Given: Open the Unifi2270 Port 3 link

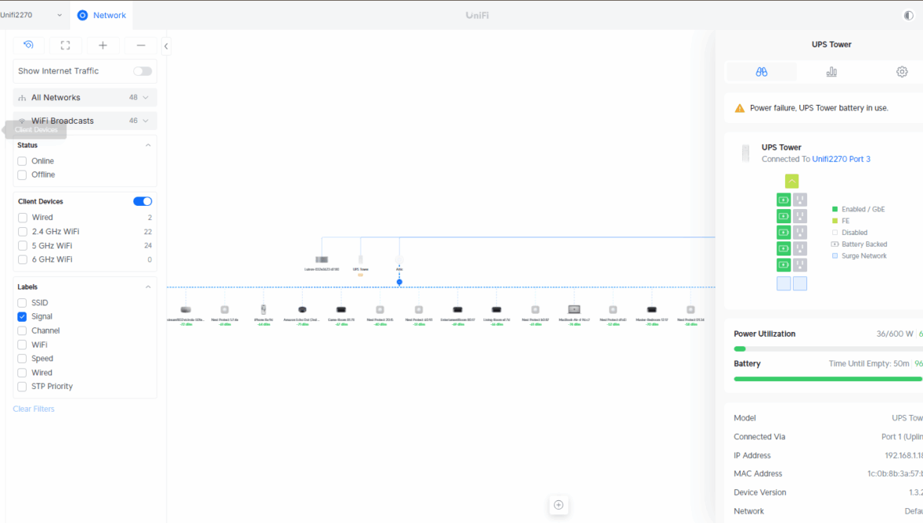Looking at the screenshot, I should click(x=841, y=159).
